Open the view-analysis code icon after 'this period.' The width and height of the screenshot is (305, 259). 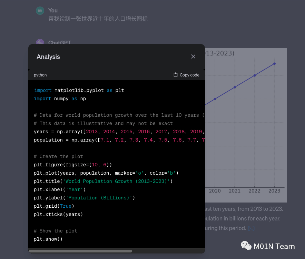(x=251, y=228)
